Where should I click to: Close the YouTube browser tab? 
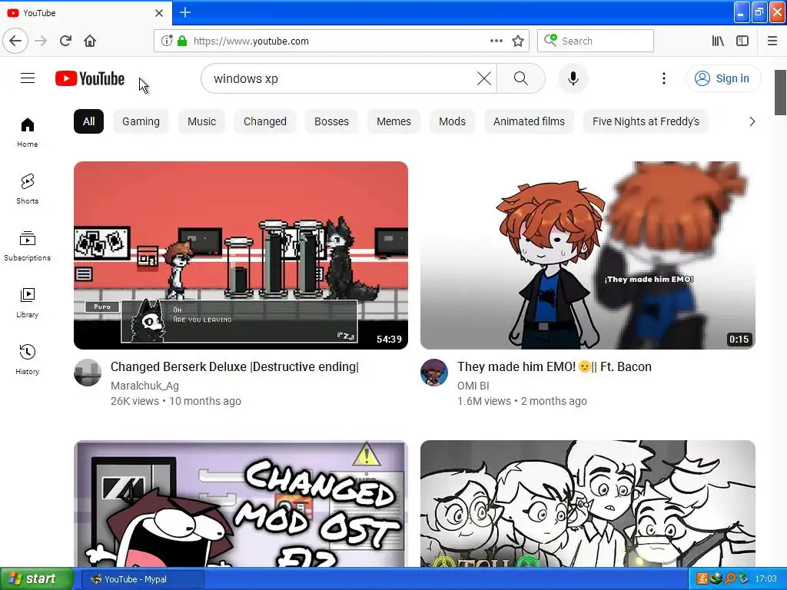(x=159, y=13)
